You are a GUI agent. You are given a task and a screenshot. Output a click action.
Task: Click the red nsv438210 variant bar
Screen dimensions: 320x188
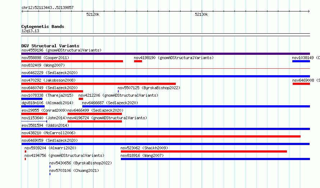161,136
